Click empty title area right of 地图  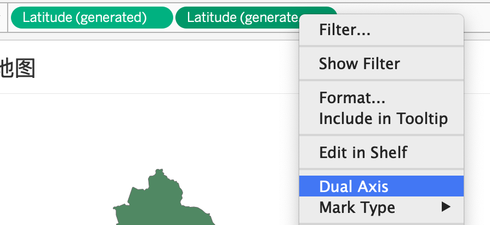(166, 69)
